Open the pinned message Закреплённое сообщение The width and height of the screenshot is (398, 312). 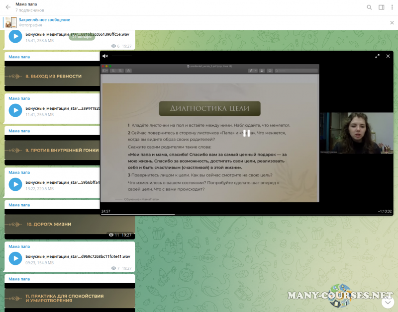[44, 20]
